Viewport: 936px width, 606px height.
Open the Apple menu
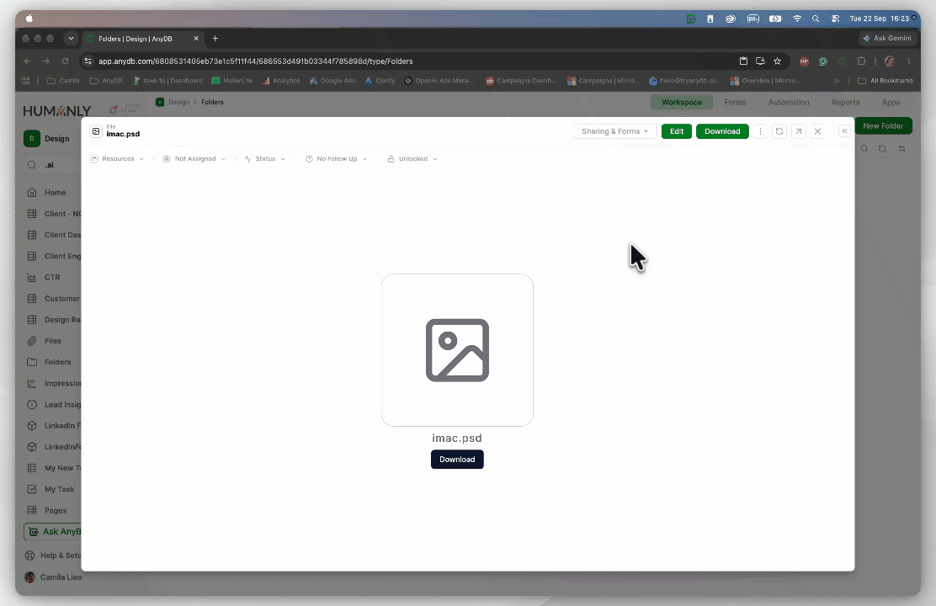pos(29,19)
